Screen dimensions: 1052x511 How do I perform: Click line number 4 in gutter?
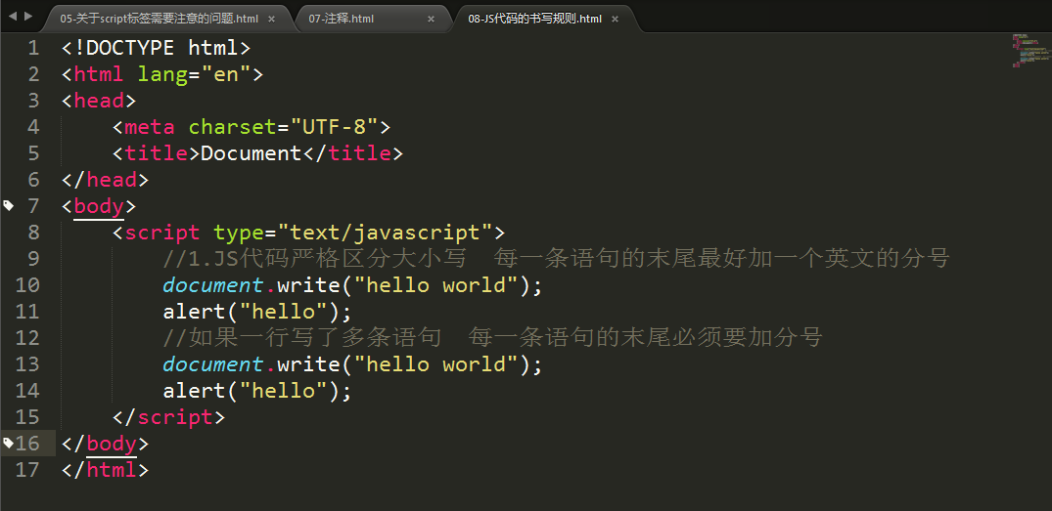[33, 127]
